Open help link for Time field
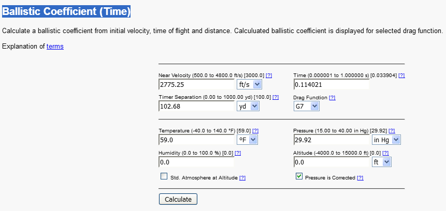The width and height of the screenshot is (446, 211). (401, 76)
